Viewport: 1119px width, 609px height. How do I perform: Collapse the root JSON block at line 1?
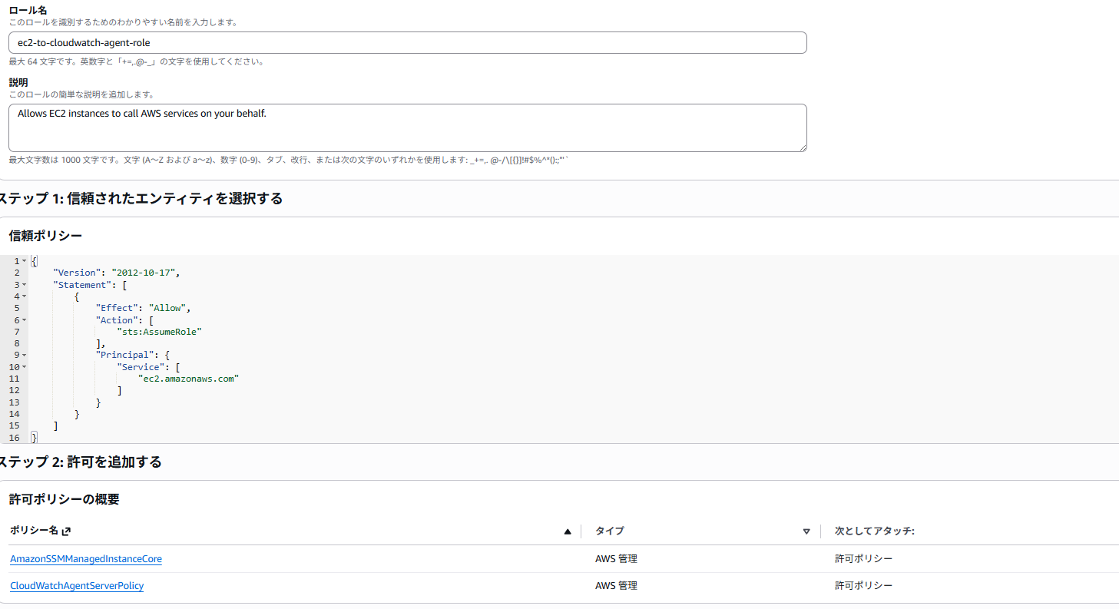point(24,261)
